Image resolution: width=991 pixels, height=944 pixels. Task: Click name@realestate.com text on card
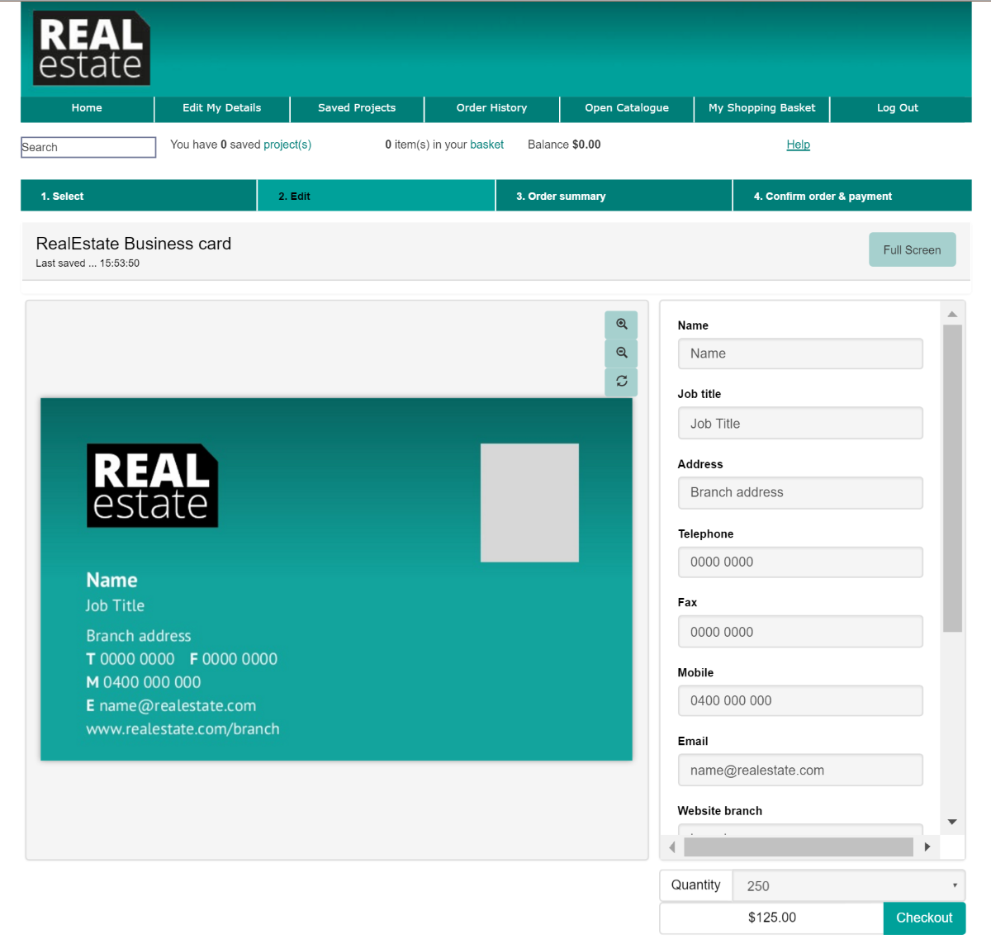(x=178, y=706)
